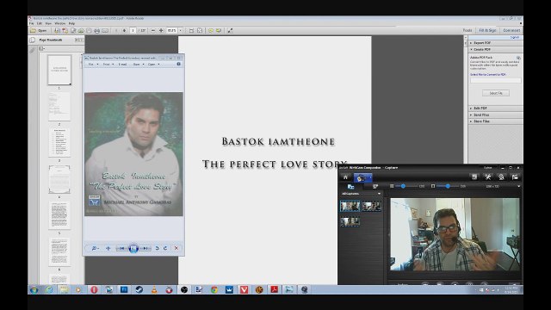Image resolution: width=551 pixels, height=310 pixels.
Task: Open Burn dropdown in photo viewer
Action: (138, 65)
